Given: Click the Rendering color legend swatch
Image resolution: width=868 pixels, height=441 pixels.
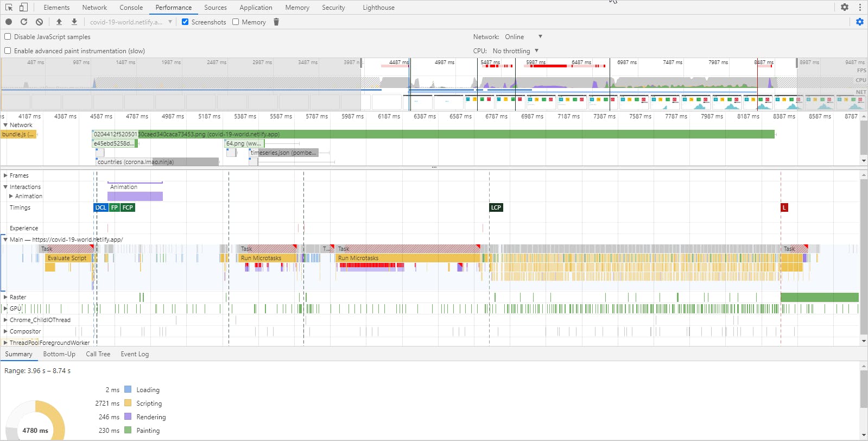Looking at the screenshot, I should coord(128,417).
